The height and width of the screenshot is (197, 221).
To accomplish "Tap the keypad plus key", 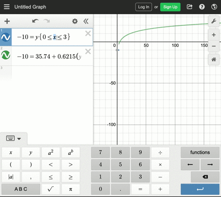I will pos(160,189).
